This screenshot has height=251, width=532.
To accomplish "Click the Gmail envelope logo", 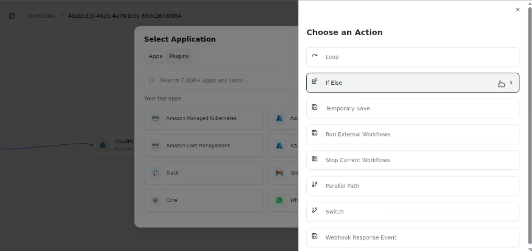I will click(x=279, y=173).
